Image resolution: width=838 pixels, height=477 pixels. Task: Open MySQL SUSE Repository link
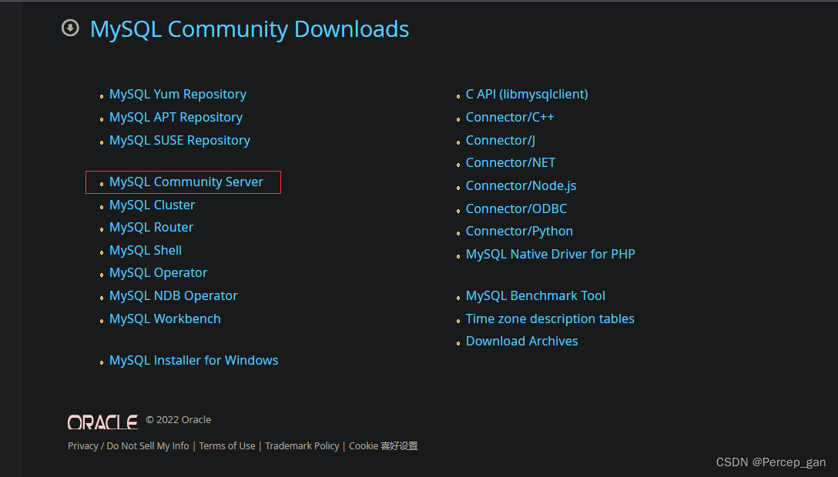pos(179,140)
